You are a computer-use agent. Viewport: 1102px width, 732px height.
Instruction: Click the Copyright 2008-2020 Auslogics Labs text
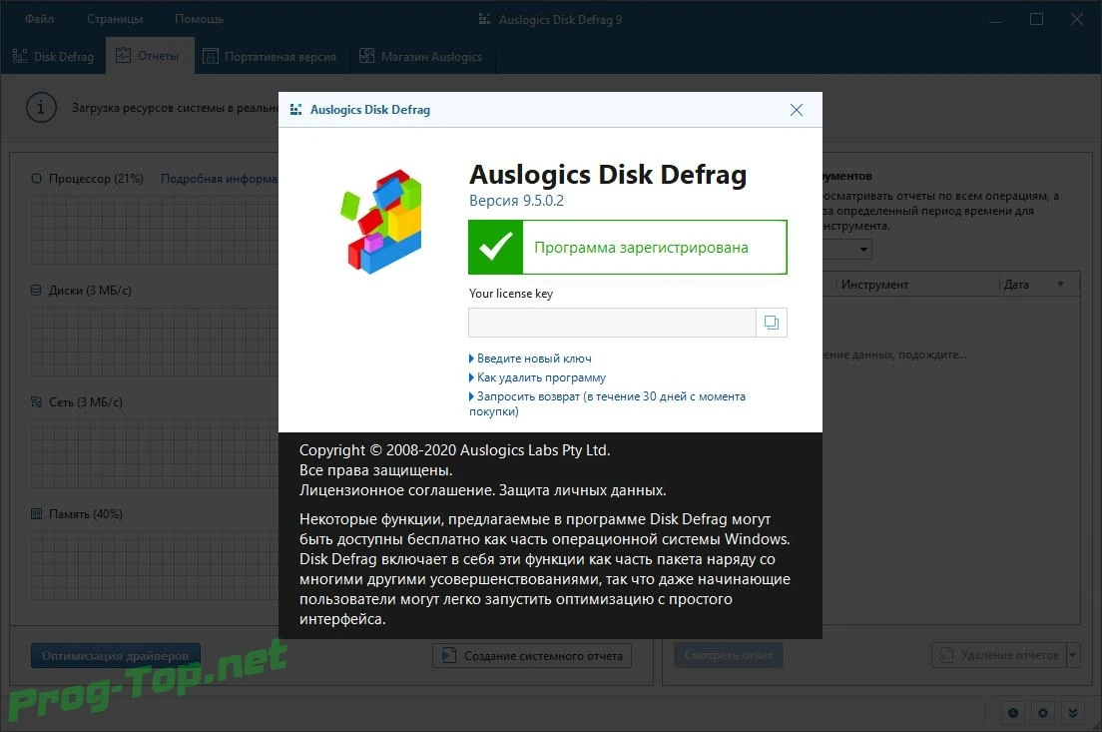coord(455,450)
